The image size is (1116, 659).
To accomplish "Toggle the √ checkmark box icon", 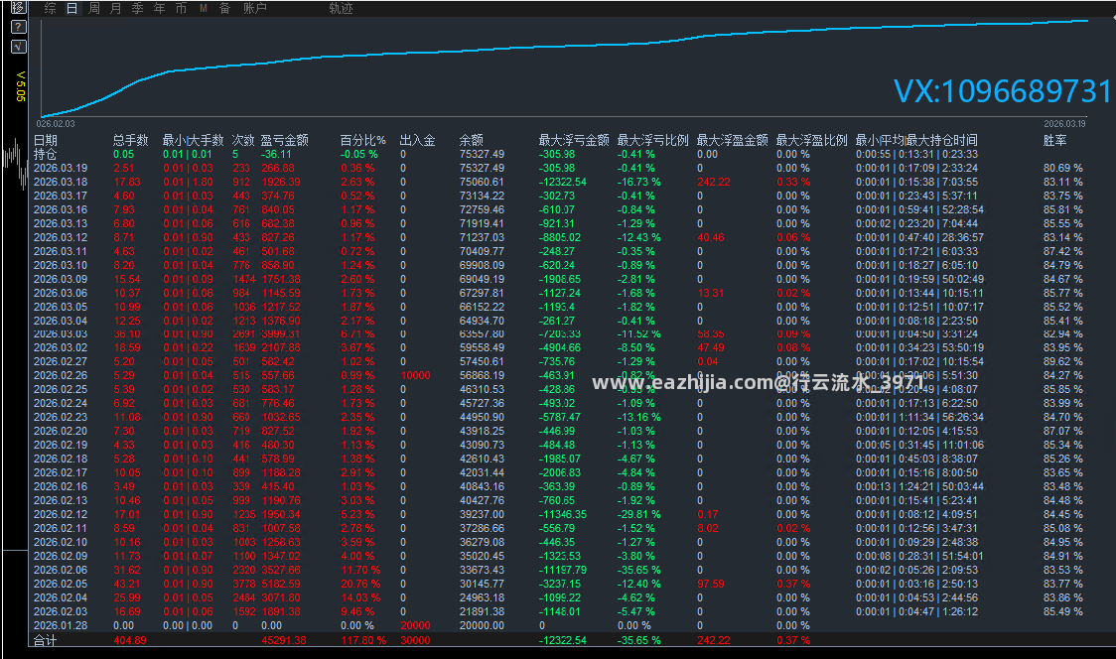I will coord(19,47).
